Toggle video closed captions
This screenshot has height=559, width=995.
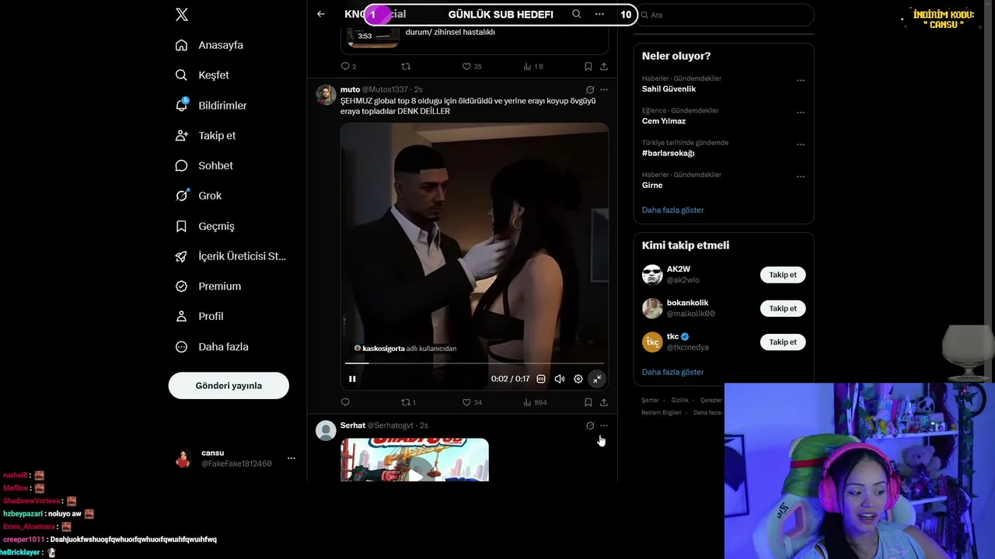point(541,379)
